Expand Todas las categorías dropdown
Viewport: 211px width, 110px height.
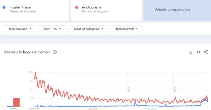pyautogui.click(x=88, y=29)
